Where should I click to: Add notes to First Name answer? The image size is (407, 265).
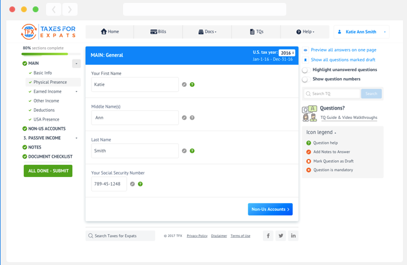(184, 84)
